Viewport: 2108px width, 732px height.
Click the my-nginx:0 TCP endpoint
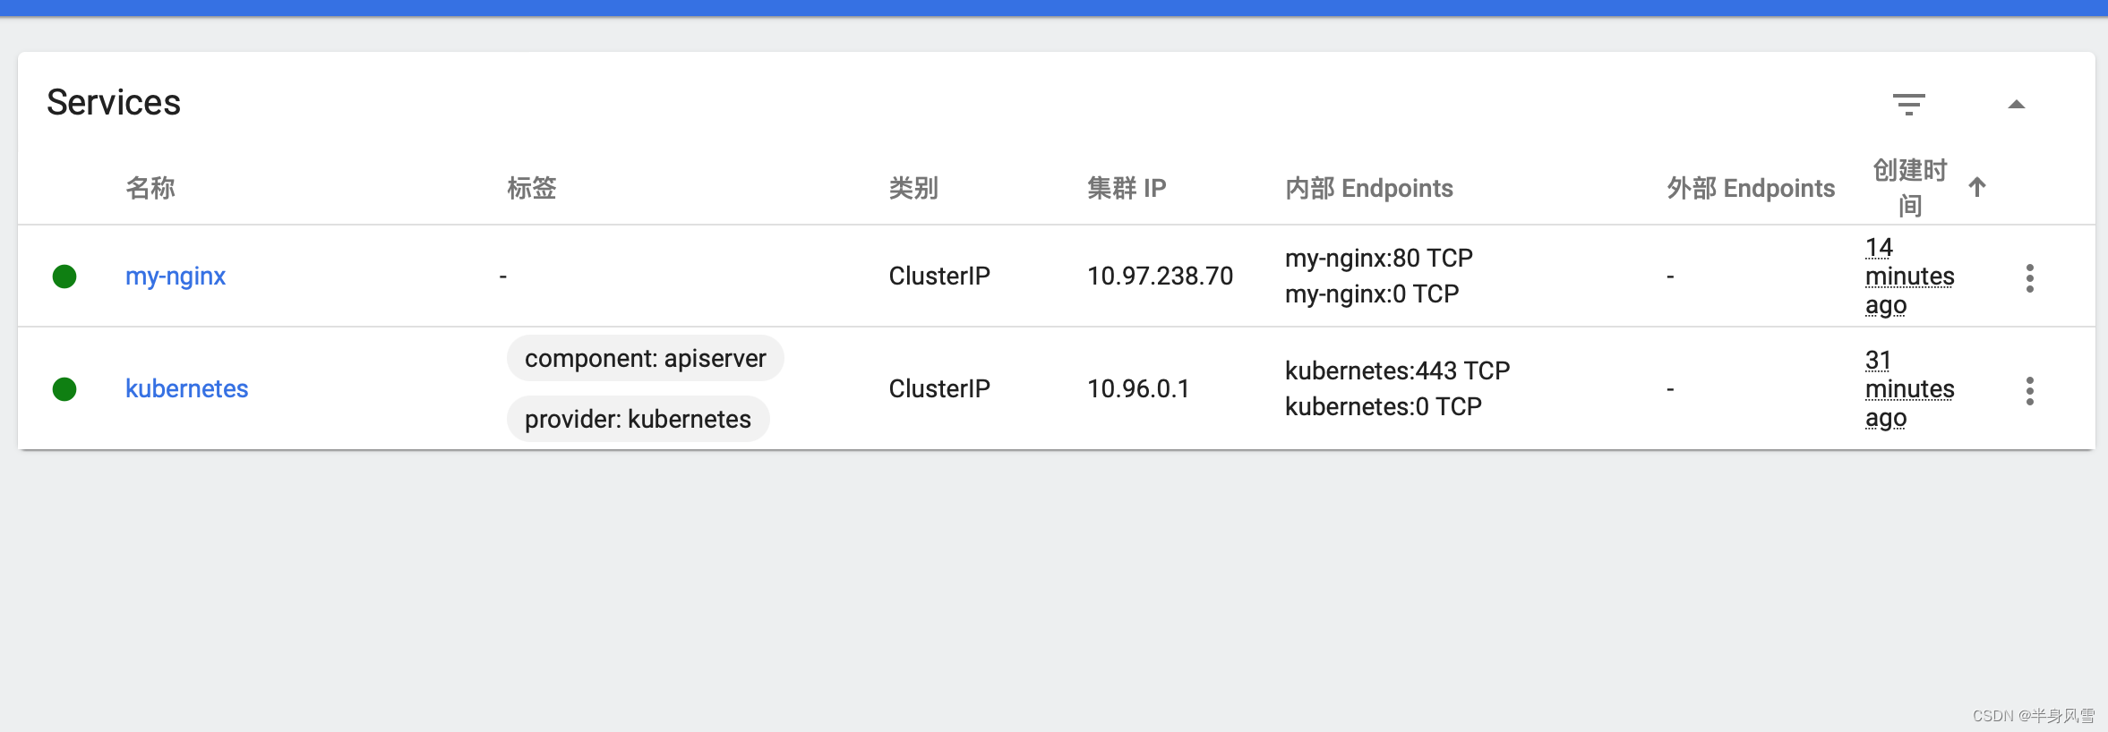1372,294
